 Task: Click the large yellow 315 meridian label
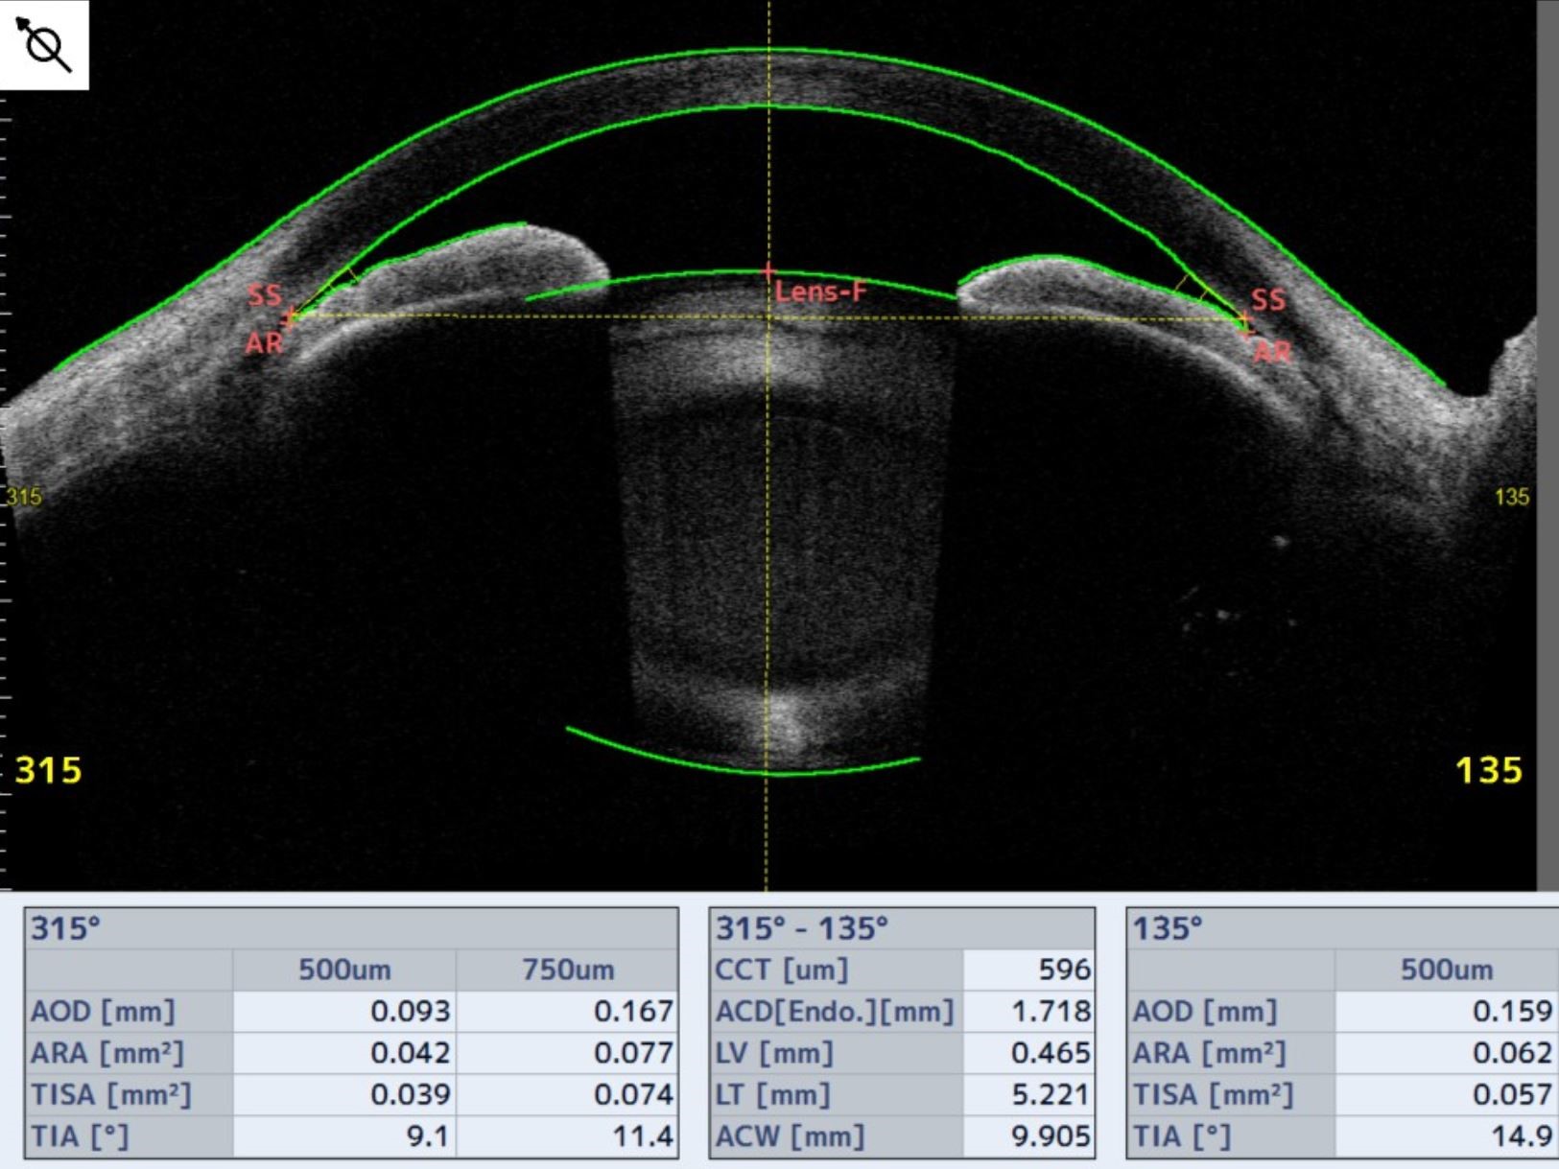[48, 770]
